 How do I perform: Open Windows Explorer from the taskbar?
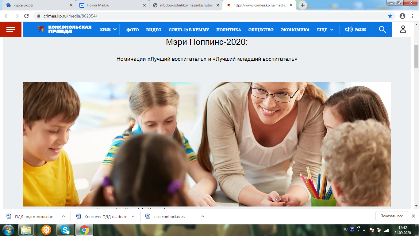point(26,230)
